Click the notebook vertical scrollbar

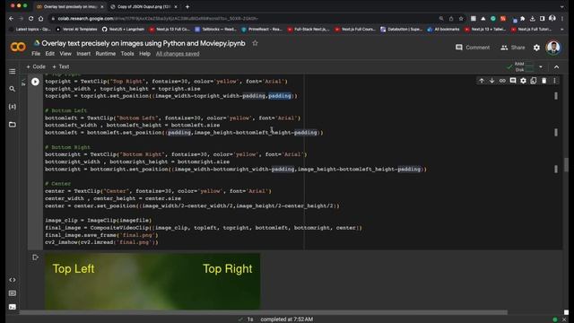[x=566, y=165]
